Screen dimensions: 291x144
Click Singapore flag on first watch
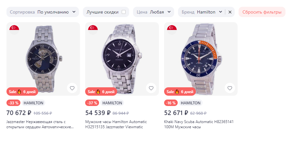click(14, 29)
